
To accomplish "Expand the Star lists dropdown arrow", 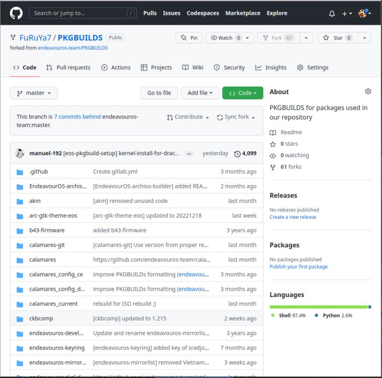I will (365, 38).
